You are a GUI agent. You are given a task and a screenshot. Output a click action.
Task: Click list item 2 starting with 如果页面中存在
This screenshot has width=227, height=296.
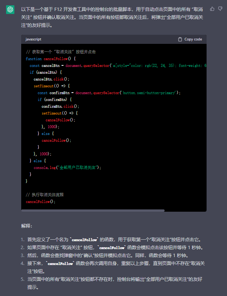pyautogui.click(x=115, y=248)
